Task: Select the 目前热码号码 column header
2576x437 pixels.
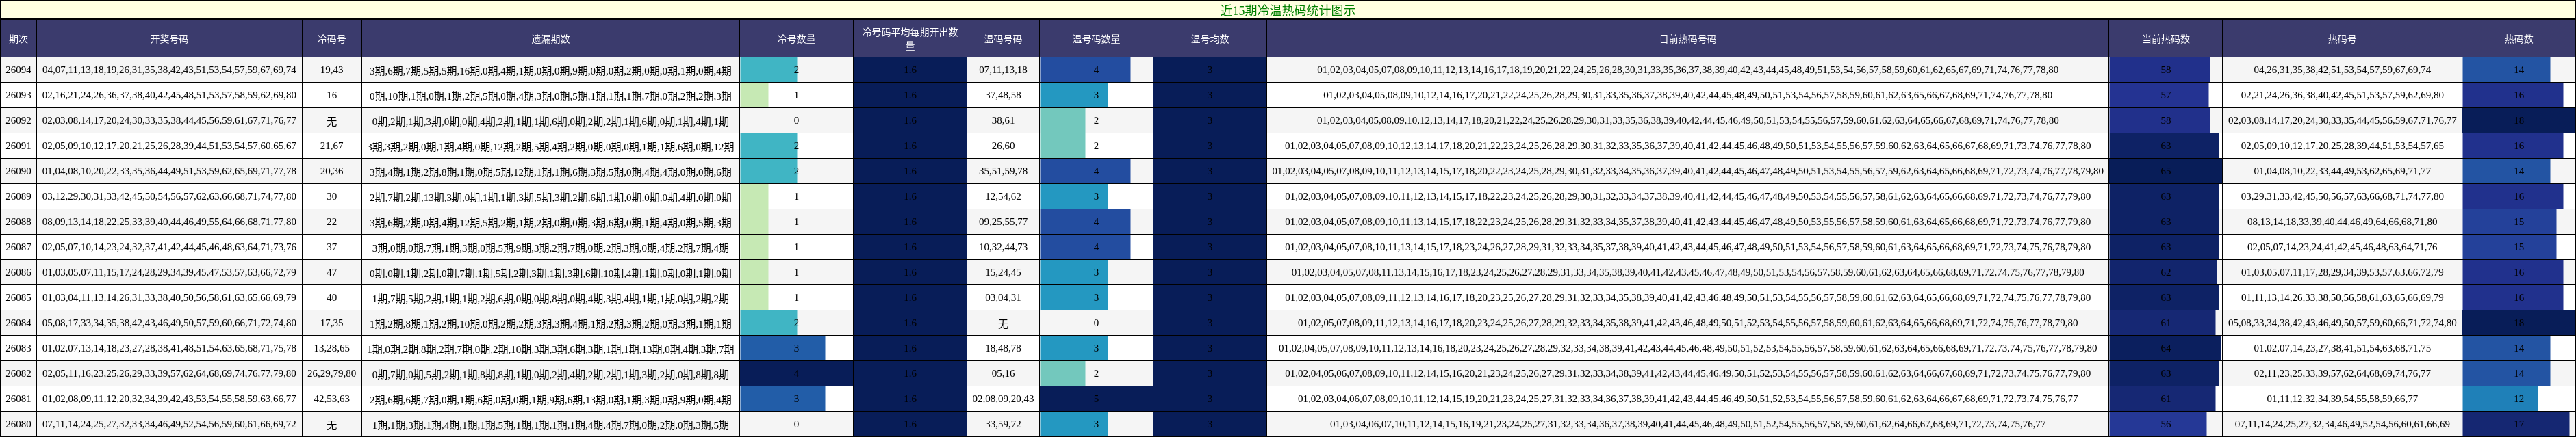Action: pos(1687,39)
